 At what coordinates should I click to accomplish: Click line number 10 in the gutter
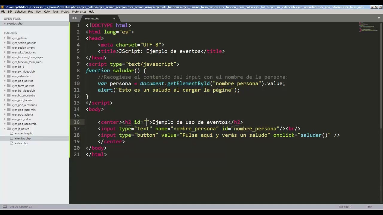coord(77,84)
